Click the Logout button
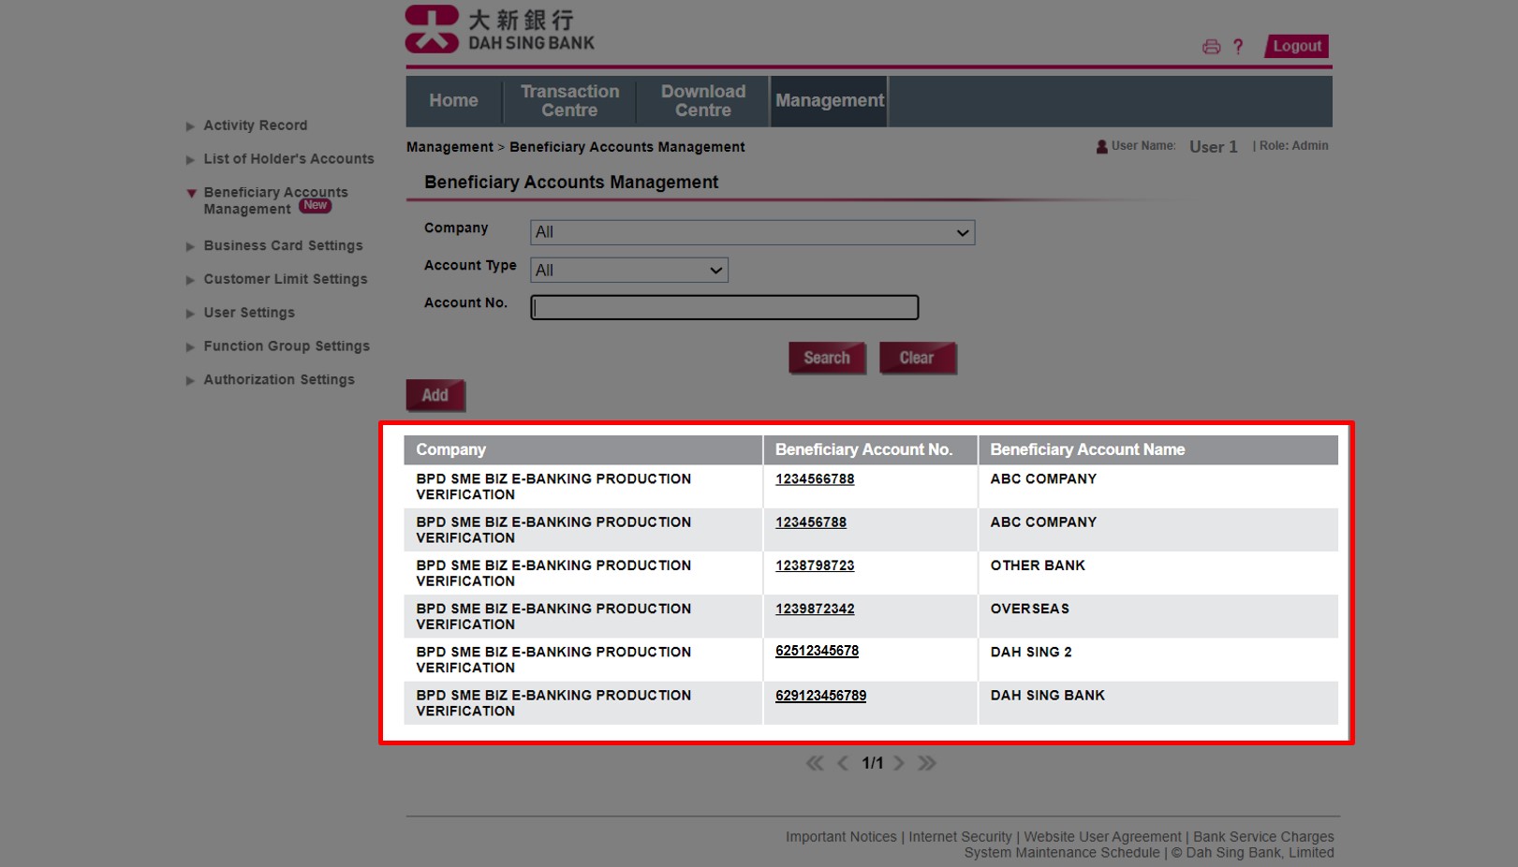This screenshot has height=867, width=1518. point(1297,46)
